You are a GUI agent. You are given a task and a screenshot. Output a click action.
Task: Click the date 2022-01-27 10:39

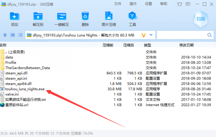pos(196,105)
